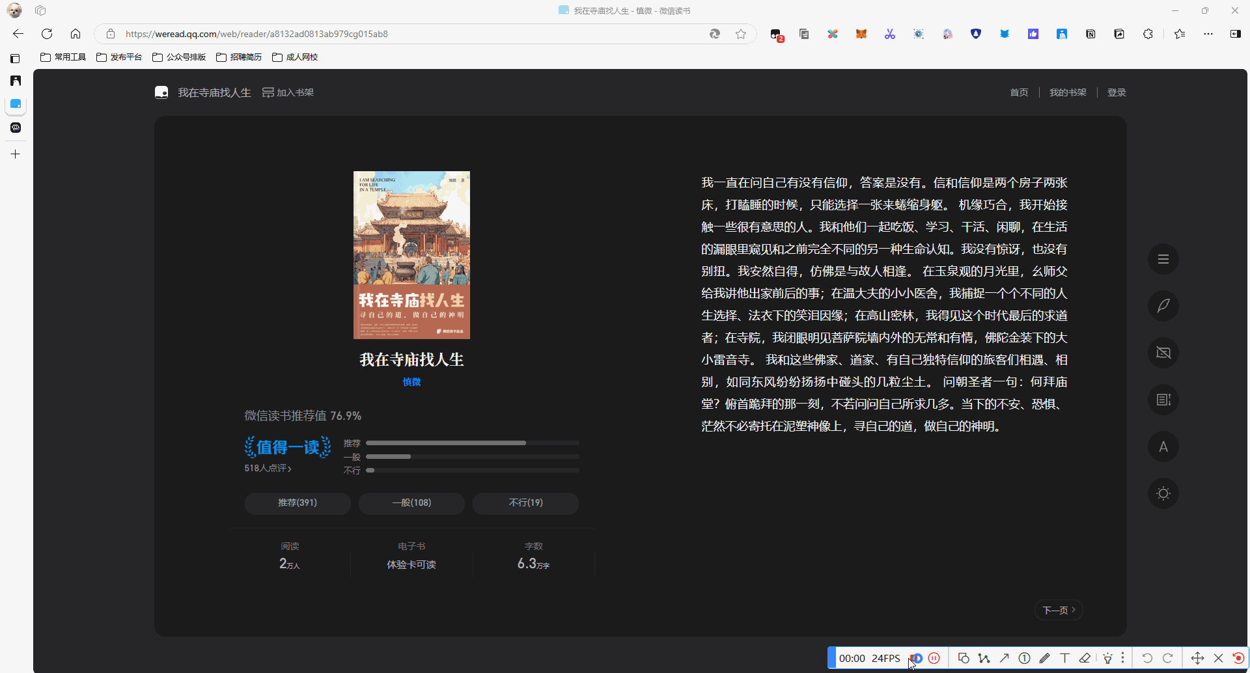Select the pencil drawing tool
The width and height of the screenshot is (1250, 673).
[1044, 658]
